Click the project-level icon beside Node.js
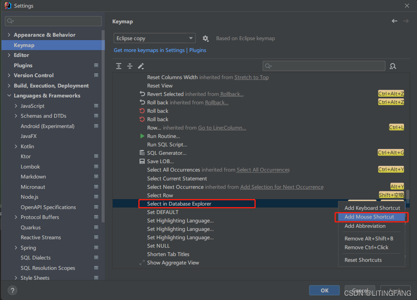The width and height of the screenshot is (417, 300). click(x=96, y=197)
